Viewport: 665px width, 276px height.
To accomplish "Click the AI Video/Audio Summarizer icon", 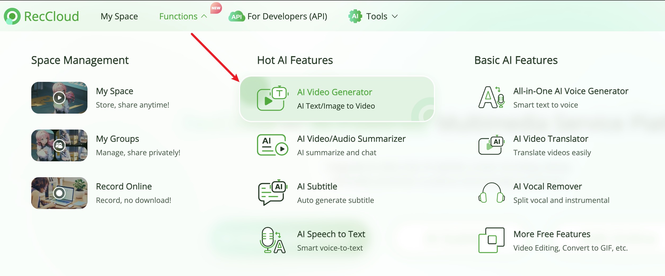I will tap(272, 145).
